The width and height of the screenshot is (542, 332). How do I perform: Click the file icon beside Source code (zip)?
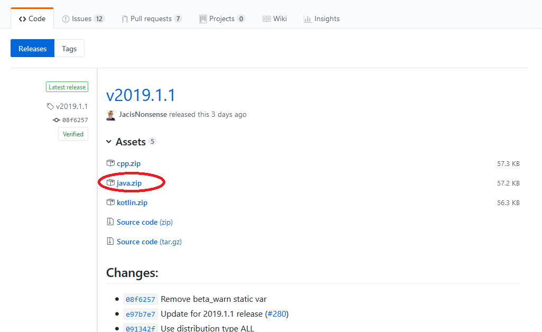tap(110, 222)
